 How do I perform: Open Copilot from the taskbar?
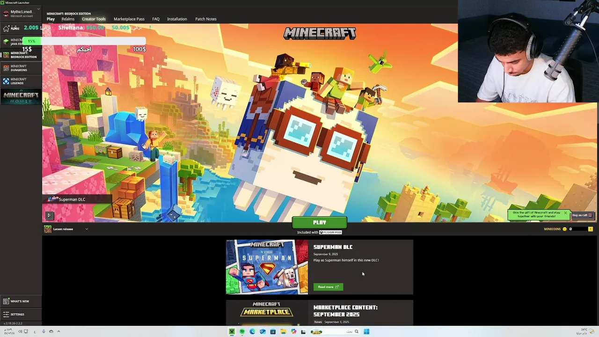pos(293,331)
